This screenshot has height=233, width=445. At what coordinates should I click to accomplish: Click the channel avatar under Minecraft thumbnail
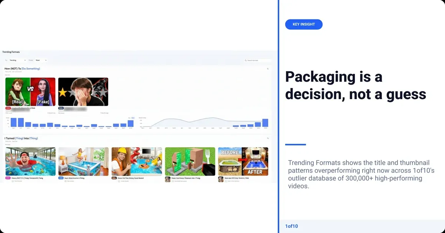click(x=168, y=179)
